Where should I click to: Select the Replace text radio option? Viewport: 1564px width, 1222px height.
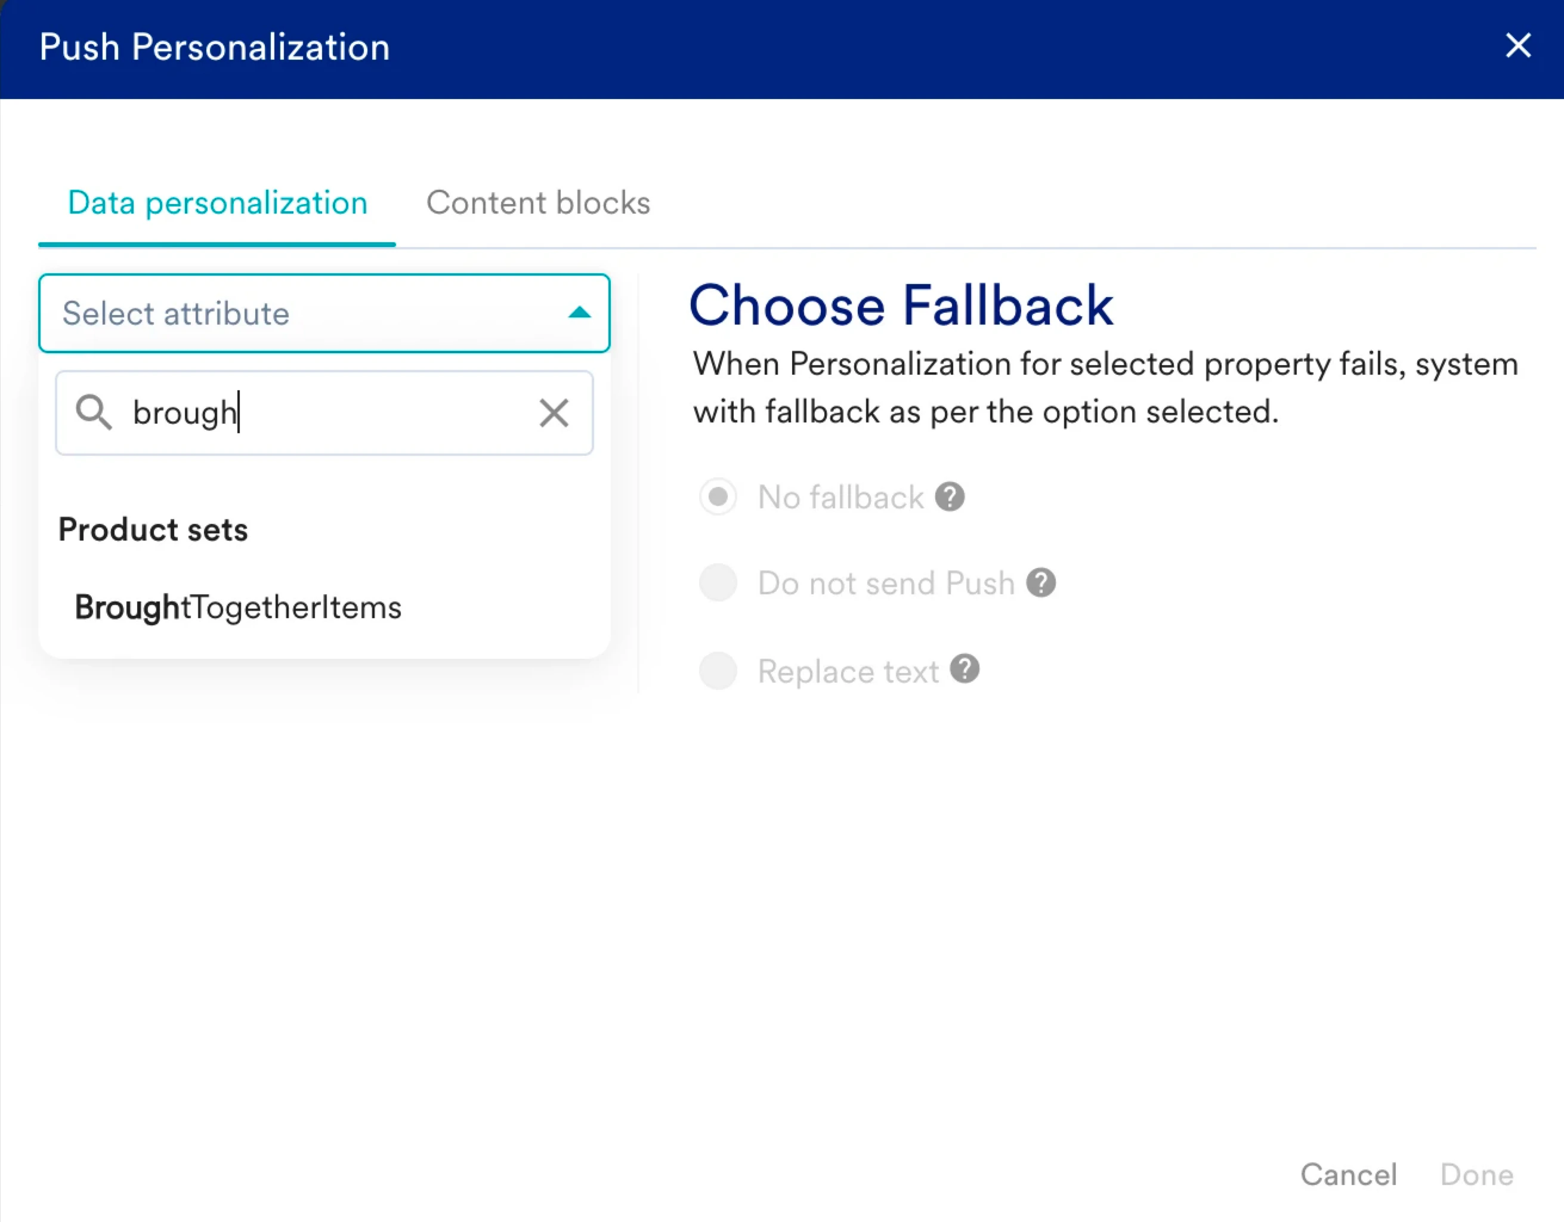pyautogui.click(x=718, y=671)
